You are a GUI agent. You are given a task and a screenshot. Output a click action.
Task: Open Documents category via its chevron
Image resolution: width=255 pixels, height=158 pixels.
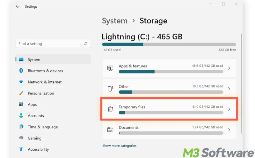(x=229, y=130)
